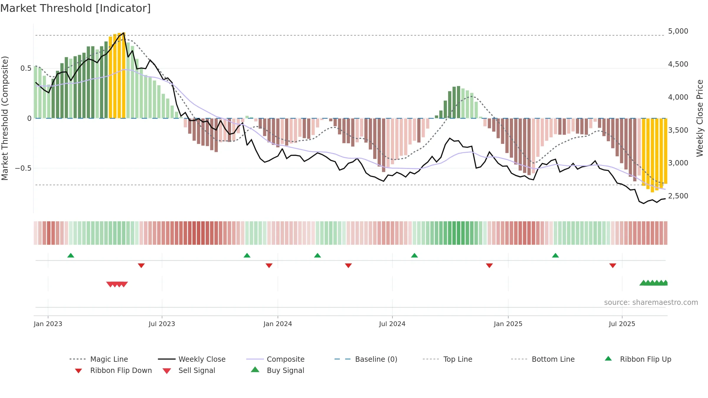This screenshot has height=398, width=708.
Task: Click the green Ribbon Flip Up legend triangle
Action: click(x=608, y=358)
